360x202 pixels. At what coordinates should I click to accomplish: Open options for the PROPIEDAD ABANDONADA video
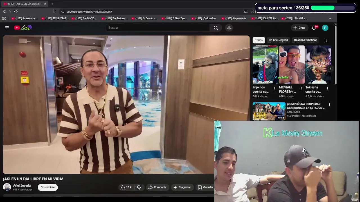tap(329, 104)
